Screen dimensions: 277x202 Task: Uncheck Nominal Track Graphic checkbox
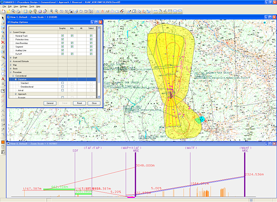pos(63,36)
